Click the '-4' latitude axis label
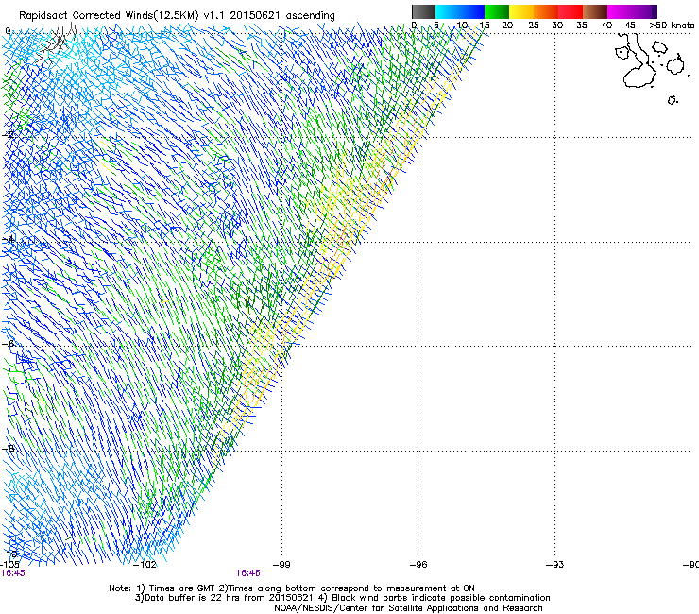Viewport: 699px width, 614px height. (x=9, y=239)
